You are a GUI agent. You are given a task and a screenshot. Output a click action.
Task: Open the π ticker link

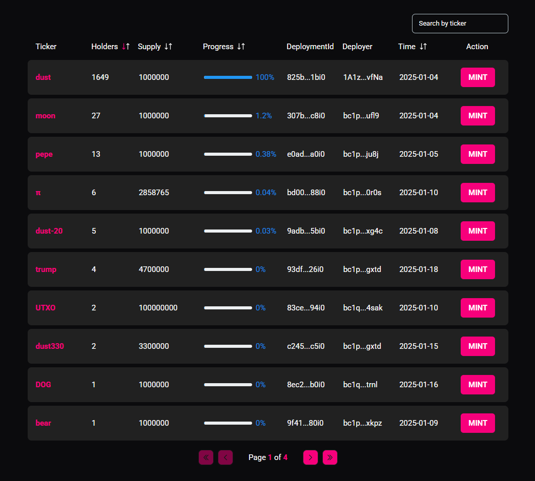point(38,193)
